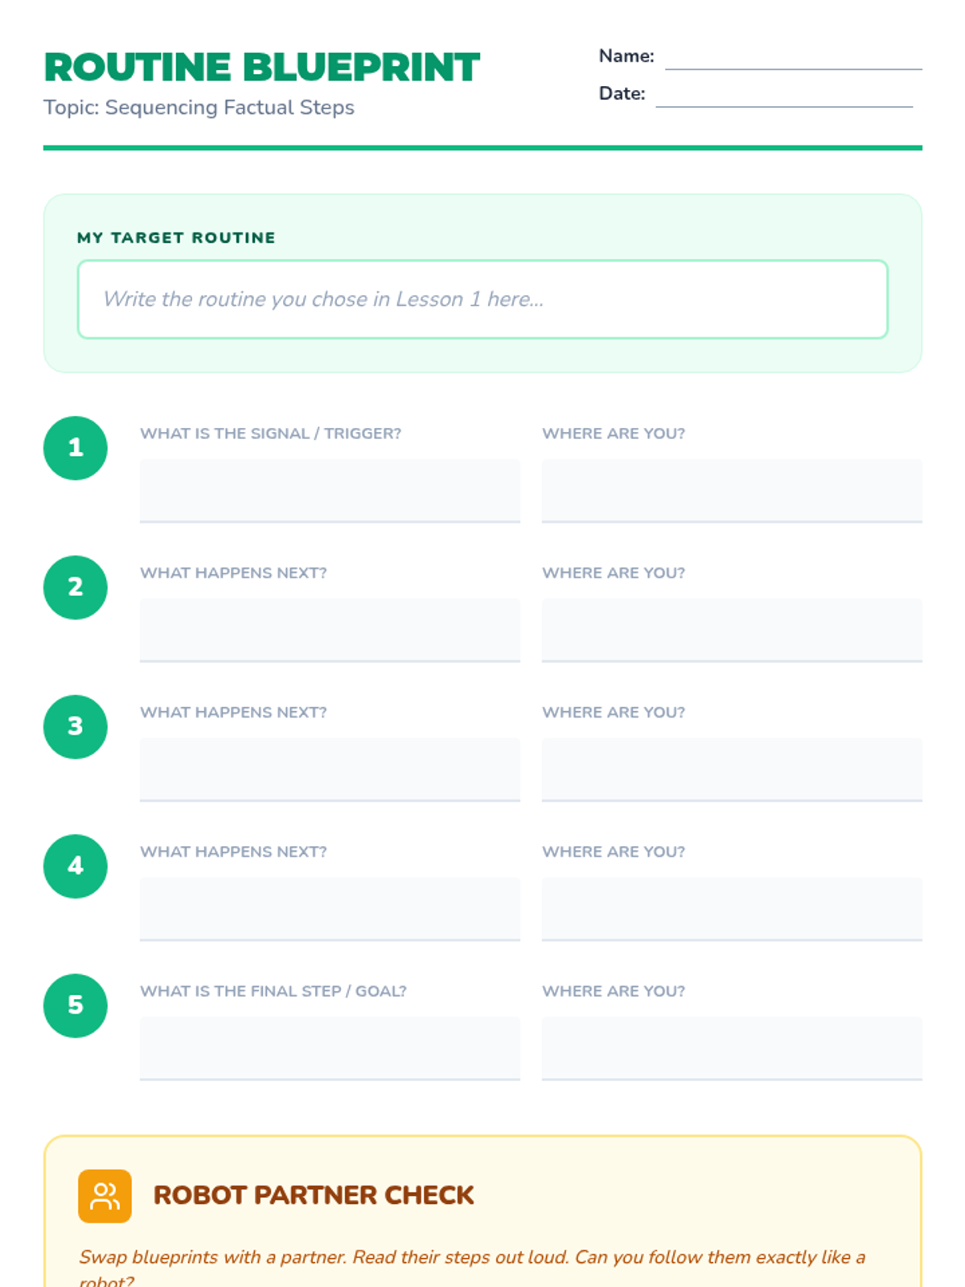Click step 2 'Where are you?' box

[732, 629]
